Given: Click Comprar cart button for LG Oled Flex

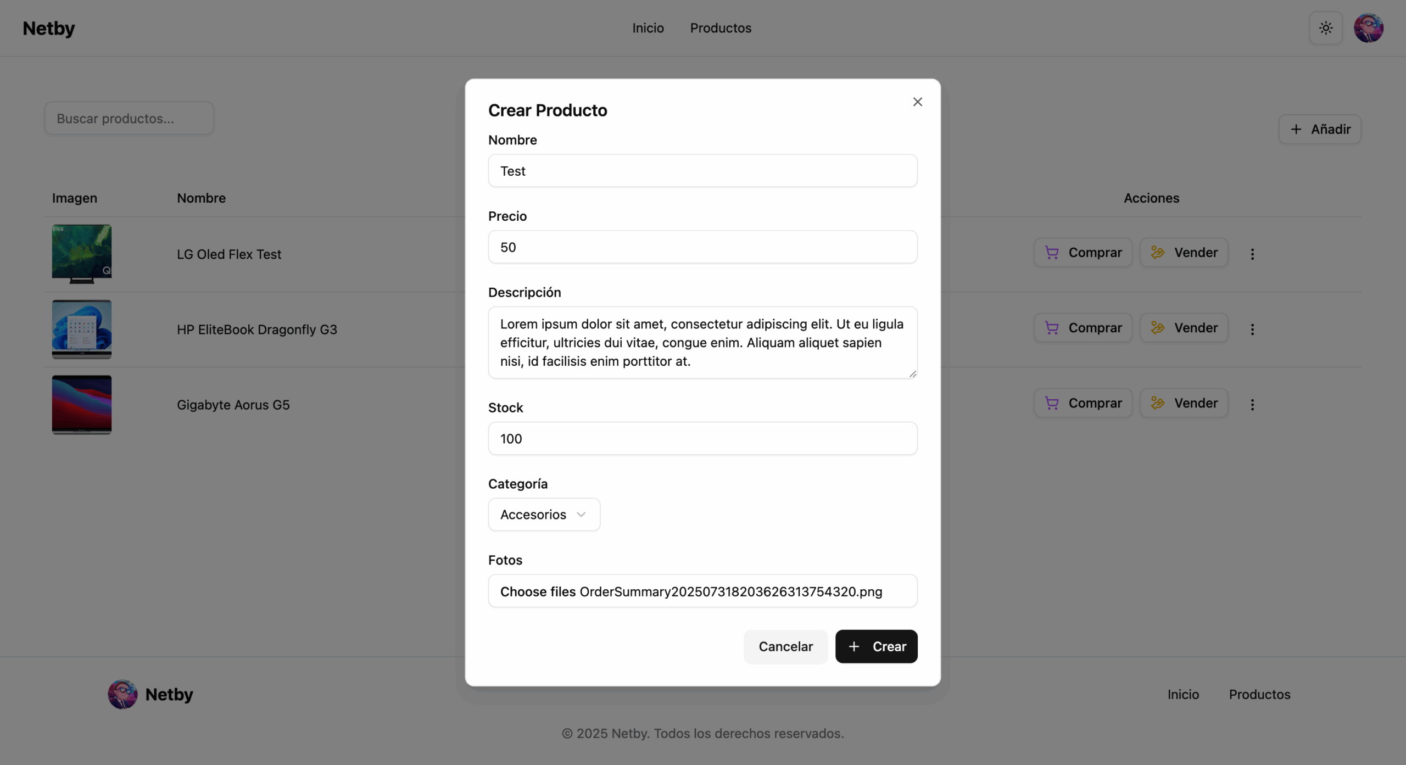Looking at the screenshot, I should 1083,253.
